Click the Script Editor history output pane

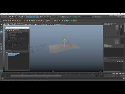point(17,41)
